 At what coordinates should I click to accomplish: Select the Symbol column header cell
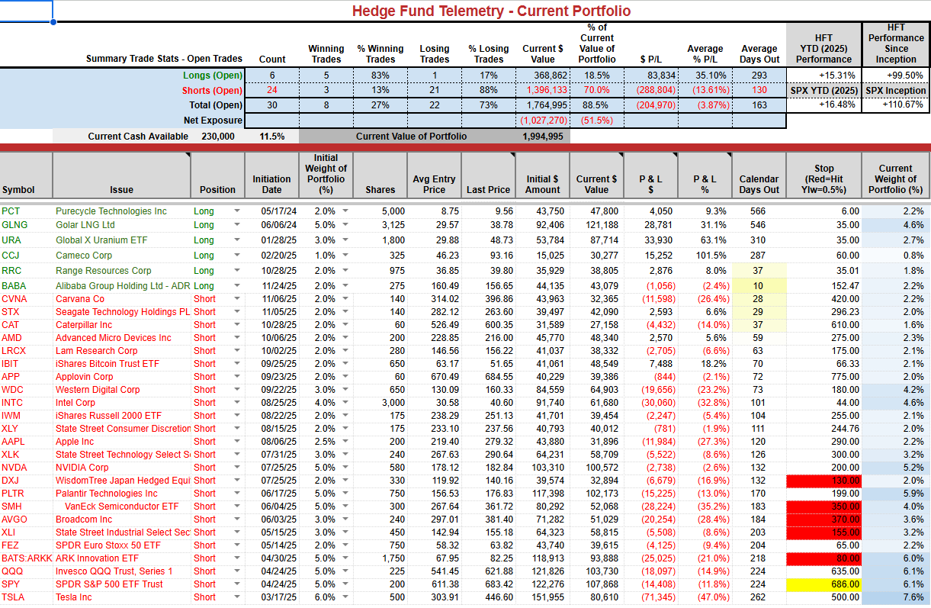click(26, 175)
